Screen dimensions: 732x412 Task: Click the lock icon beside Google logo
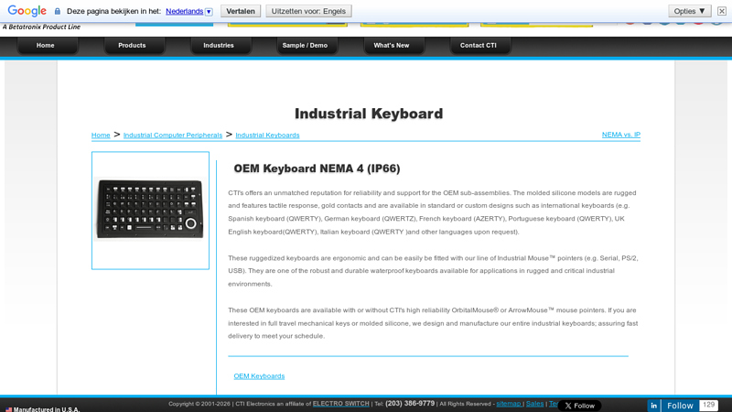58,11
